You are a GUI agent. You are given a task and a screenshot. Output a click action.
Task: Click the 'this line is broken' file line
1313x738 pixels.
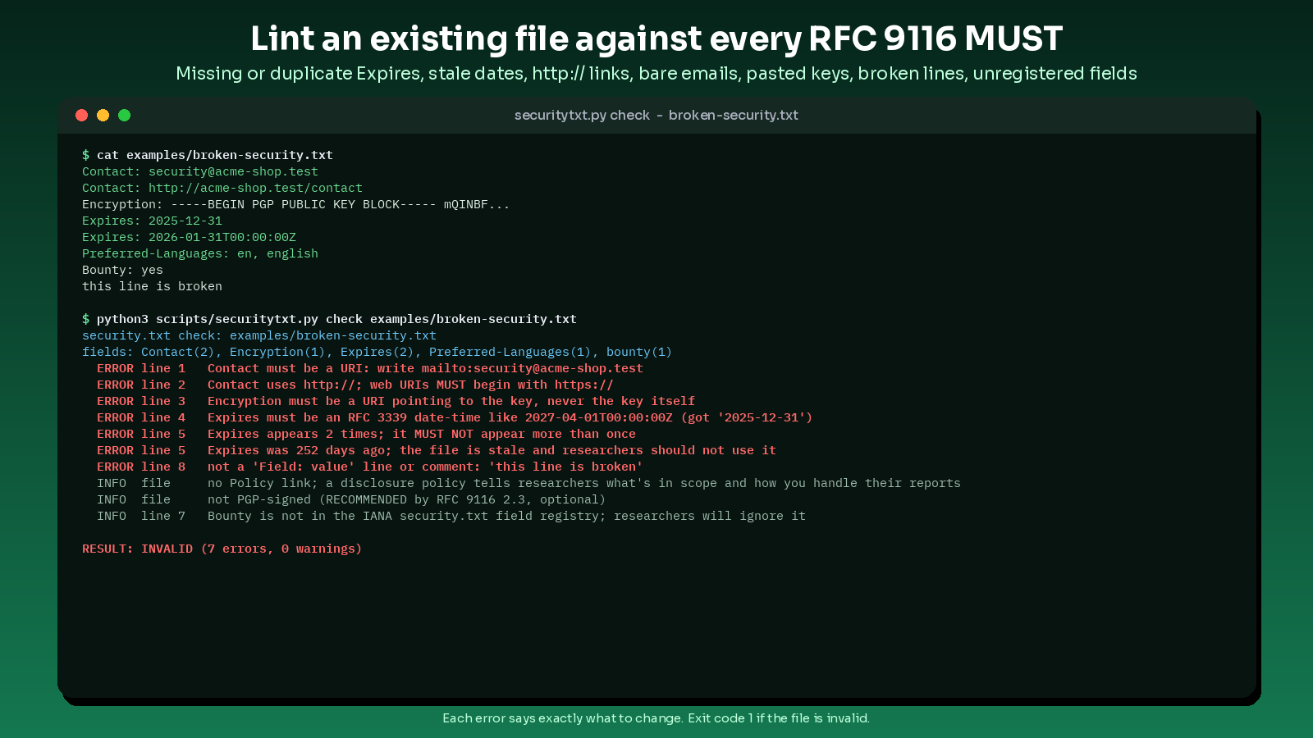[152, 286]
